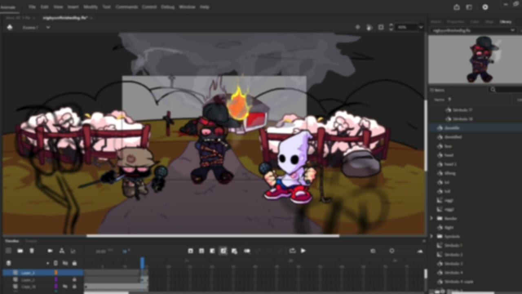Open the Control menu
The height and width of the screenshot is (294, 522).
pos(149,7)
